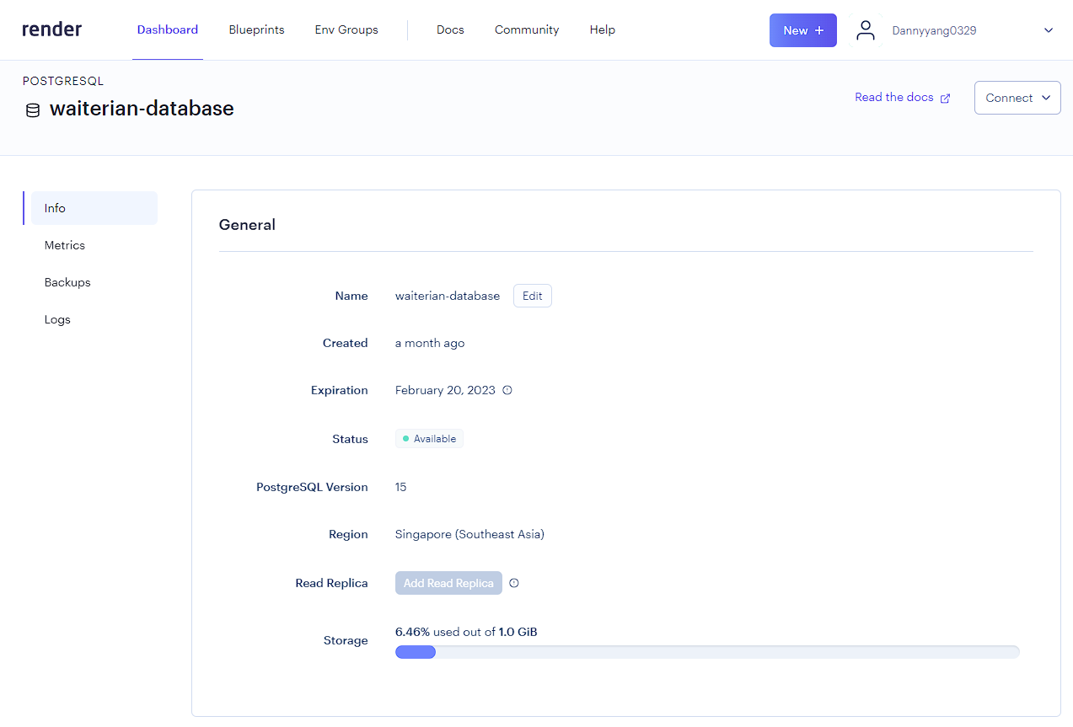Image resolution: width=1073 pixels, height=727 pixels.
Task: Open the Backups section
Action: click(67, 282)
